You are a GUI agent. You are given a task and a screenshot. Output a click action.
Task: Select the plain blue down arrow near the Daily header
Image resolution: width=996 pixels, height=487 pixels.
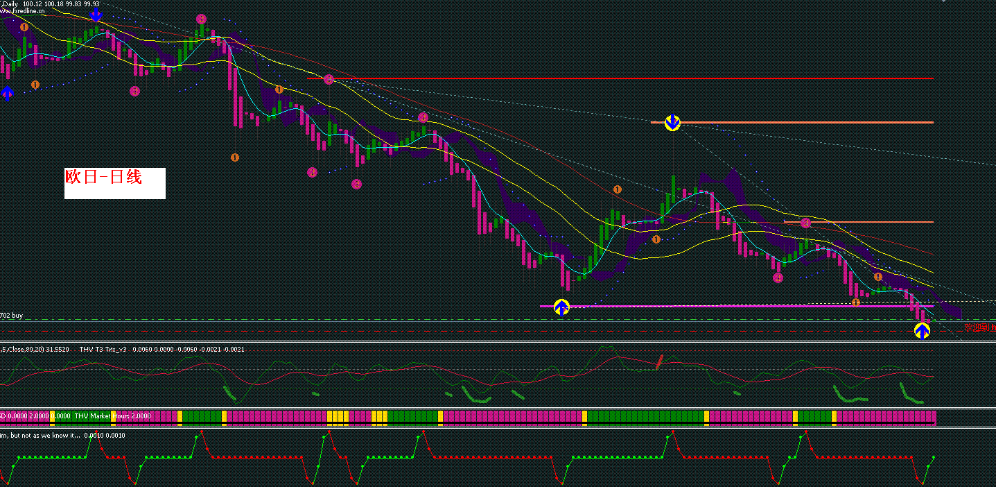(x=96, y=15)
